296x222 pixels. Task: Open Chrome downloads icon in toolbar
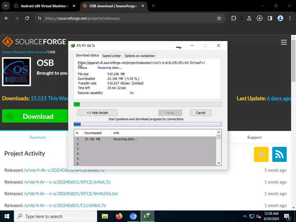[x=260, y=18]
